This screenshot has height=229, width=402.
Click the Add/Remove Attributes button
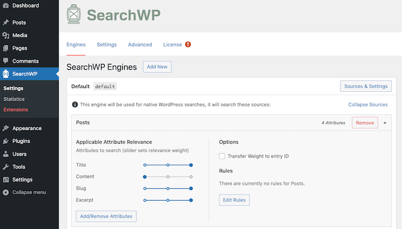(106, 216)
